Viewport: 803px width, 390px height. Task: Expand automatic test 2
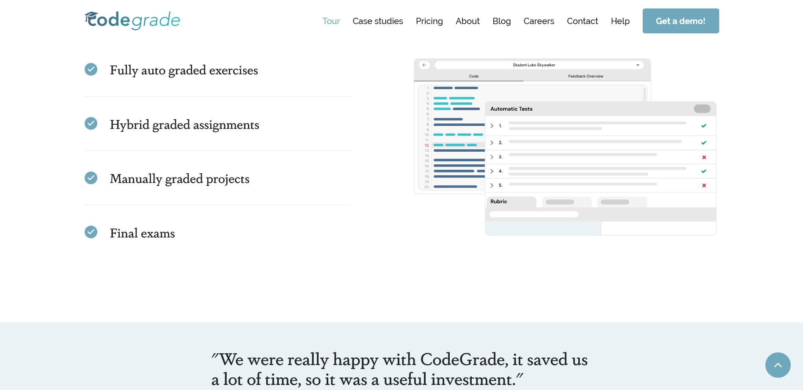492,143
